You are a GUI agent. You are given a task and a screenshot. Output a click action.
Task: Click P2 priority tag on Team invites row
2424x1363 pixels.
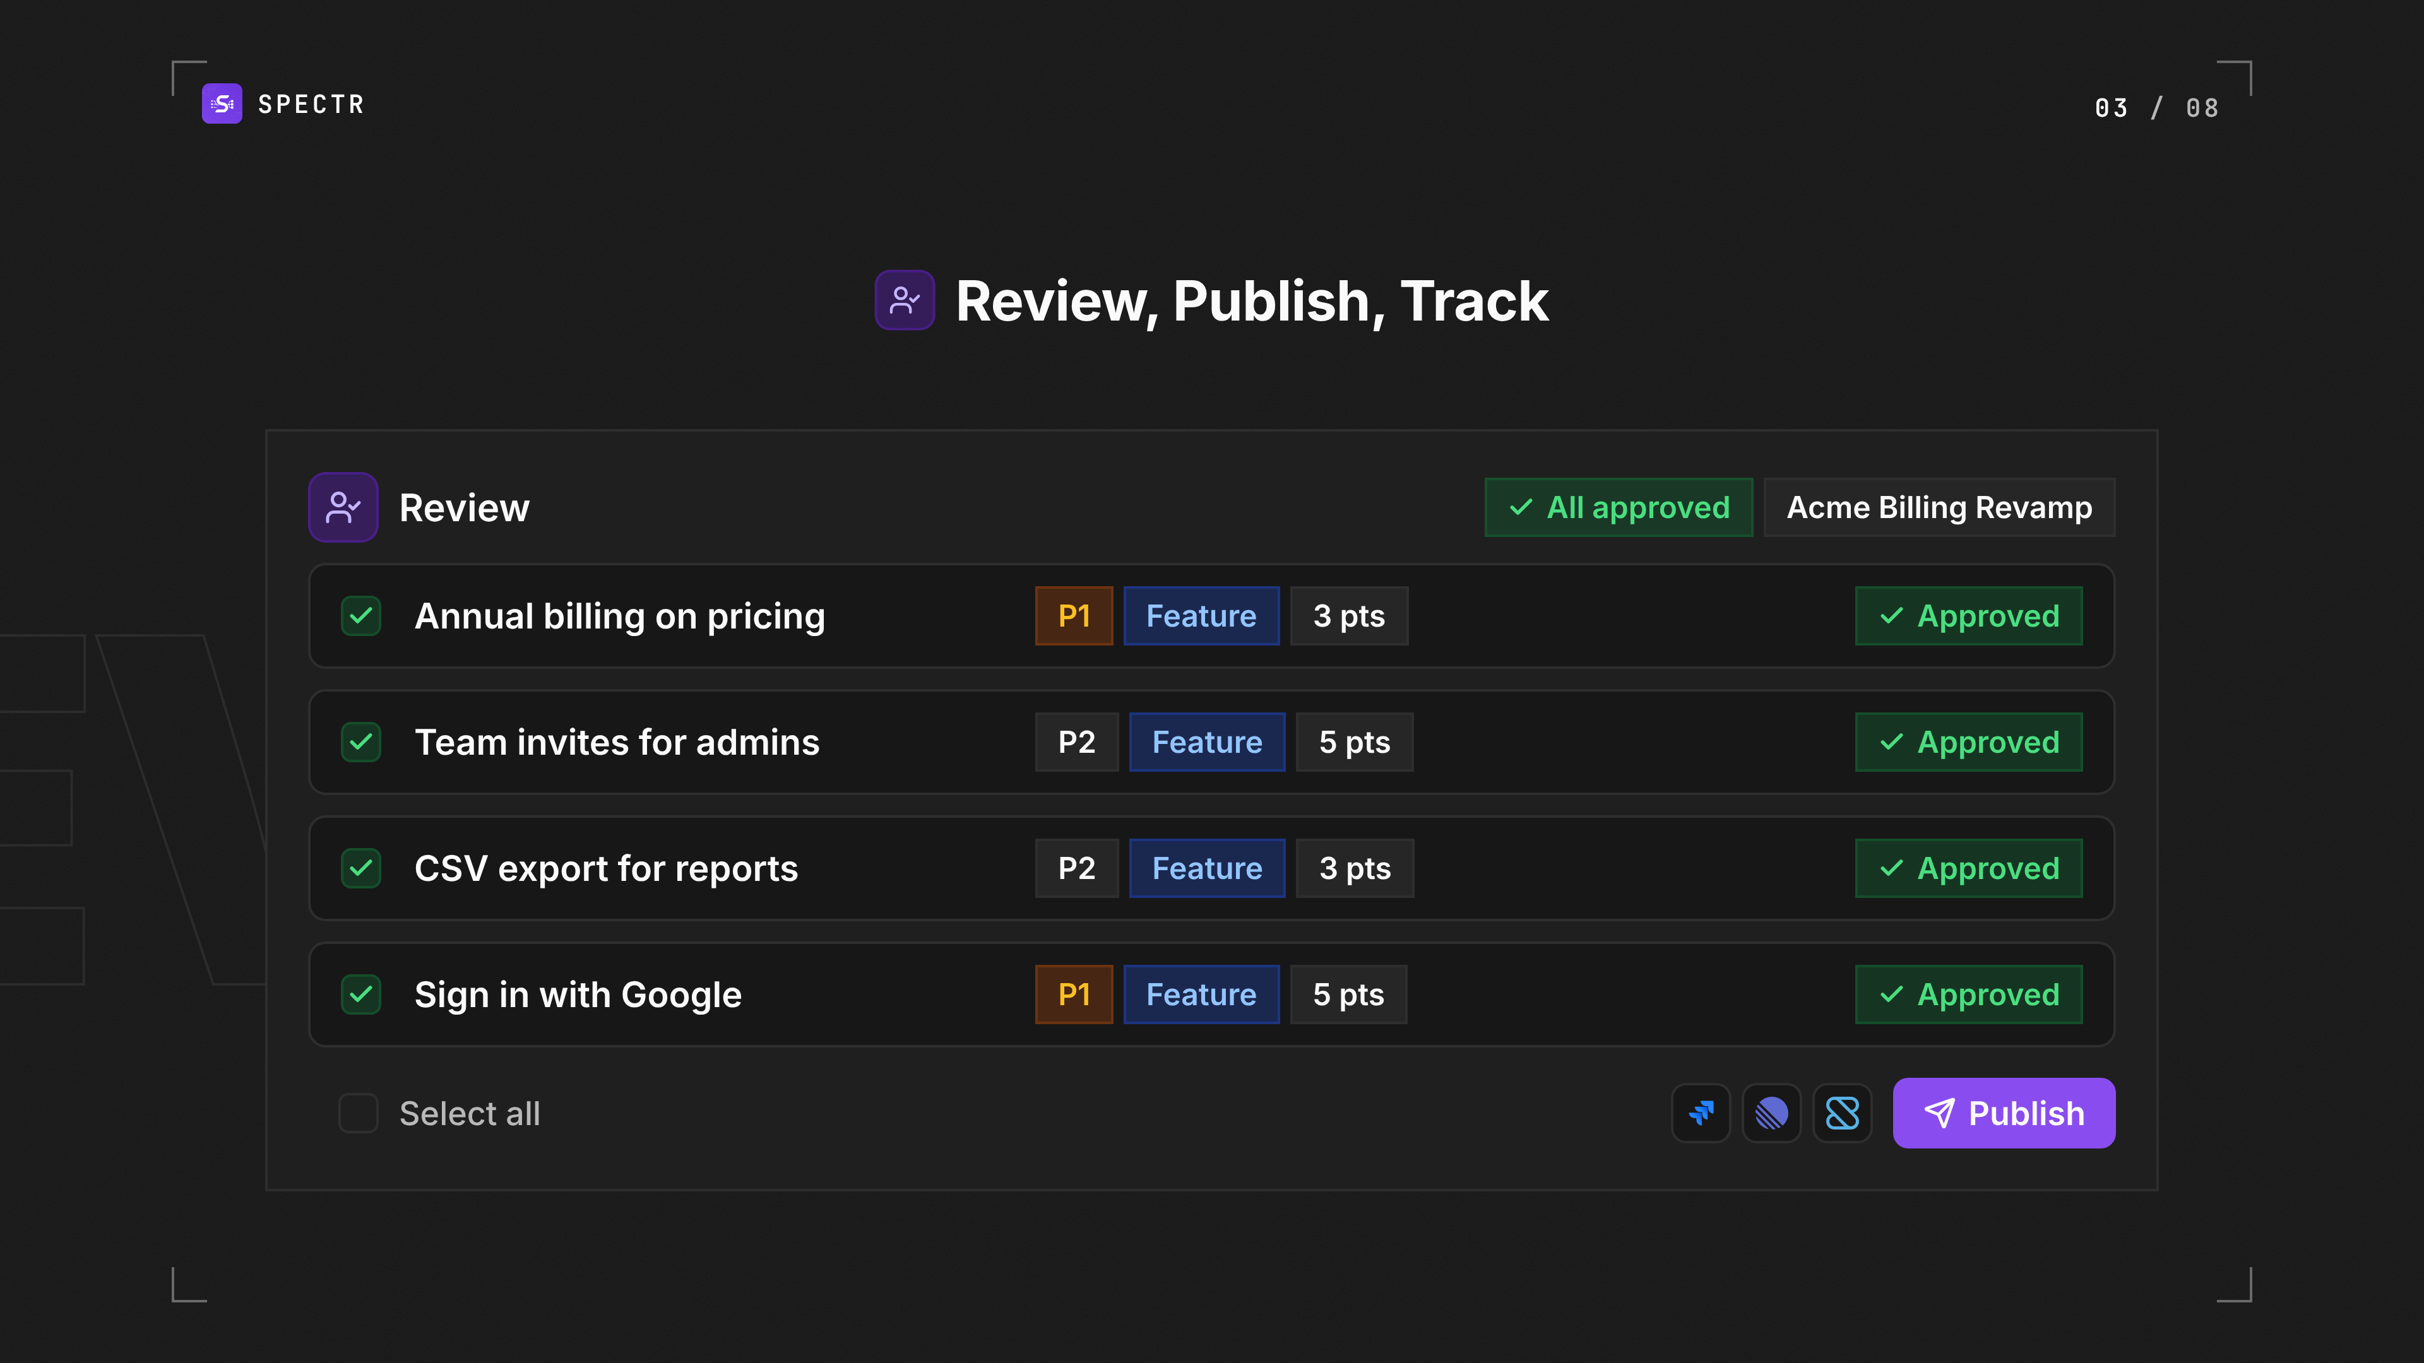[x=1076, y=742]
